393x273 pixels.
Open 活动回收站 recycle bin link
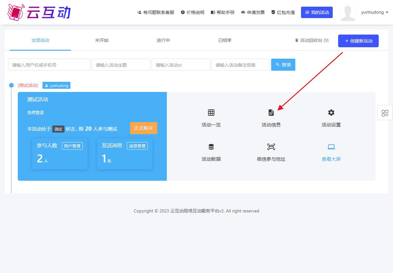click(311, 40)
